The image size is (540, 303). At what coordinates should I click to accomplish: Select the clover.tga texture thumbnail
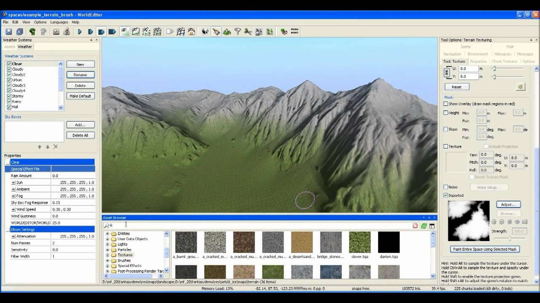pyautogui.click(x=360, y=242)
